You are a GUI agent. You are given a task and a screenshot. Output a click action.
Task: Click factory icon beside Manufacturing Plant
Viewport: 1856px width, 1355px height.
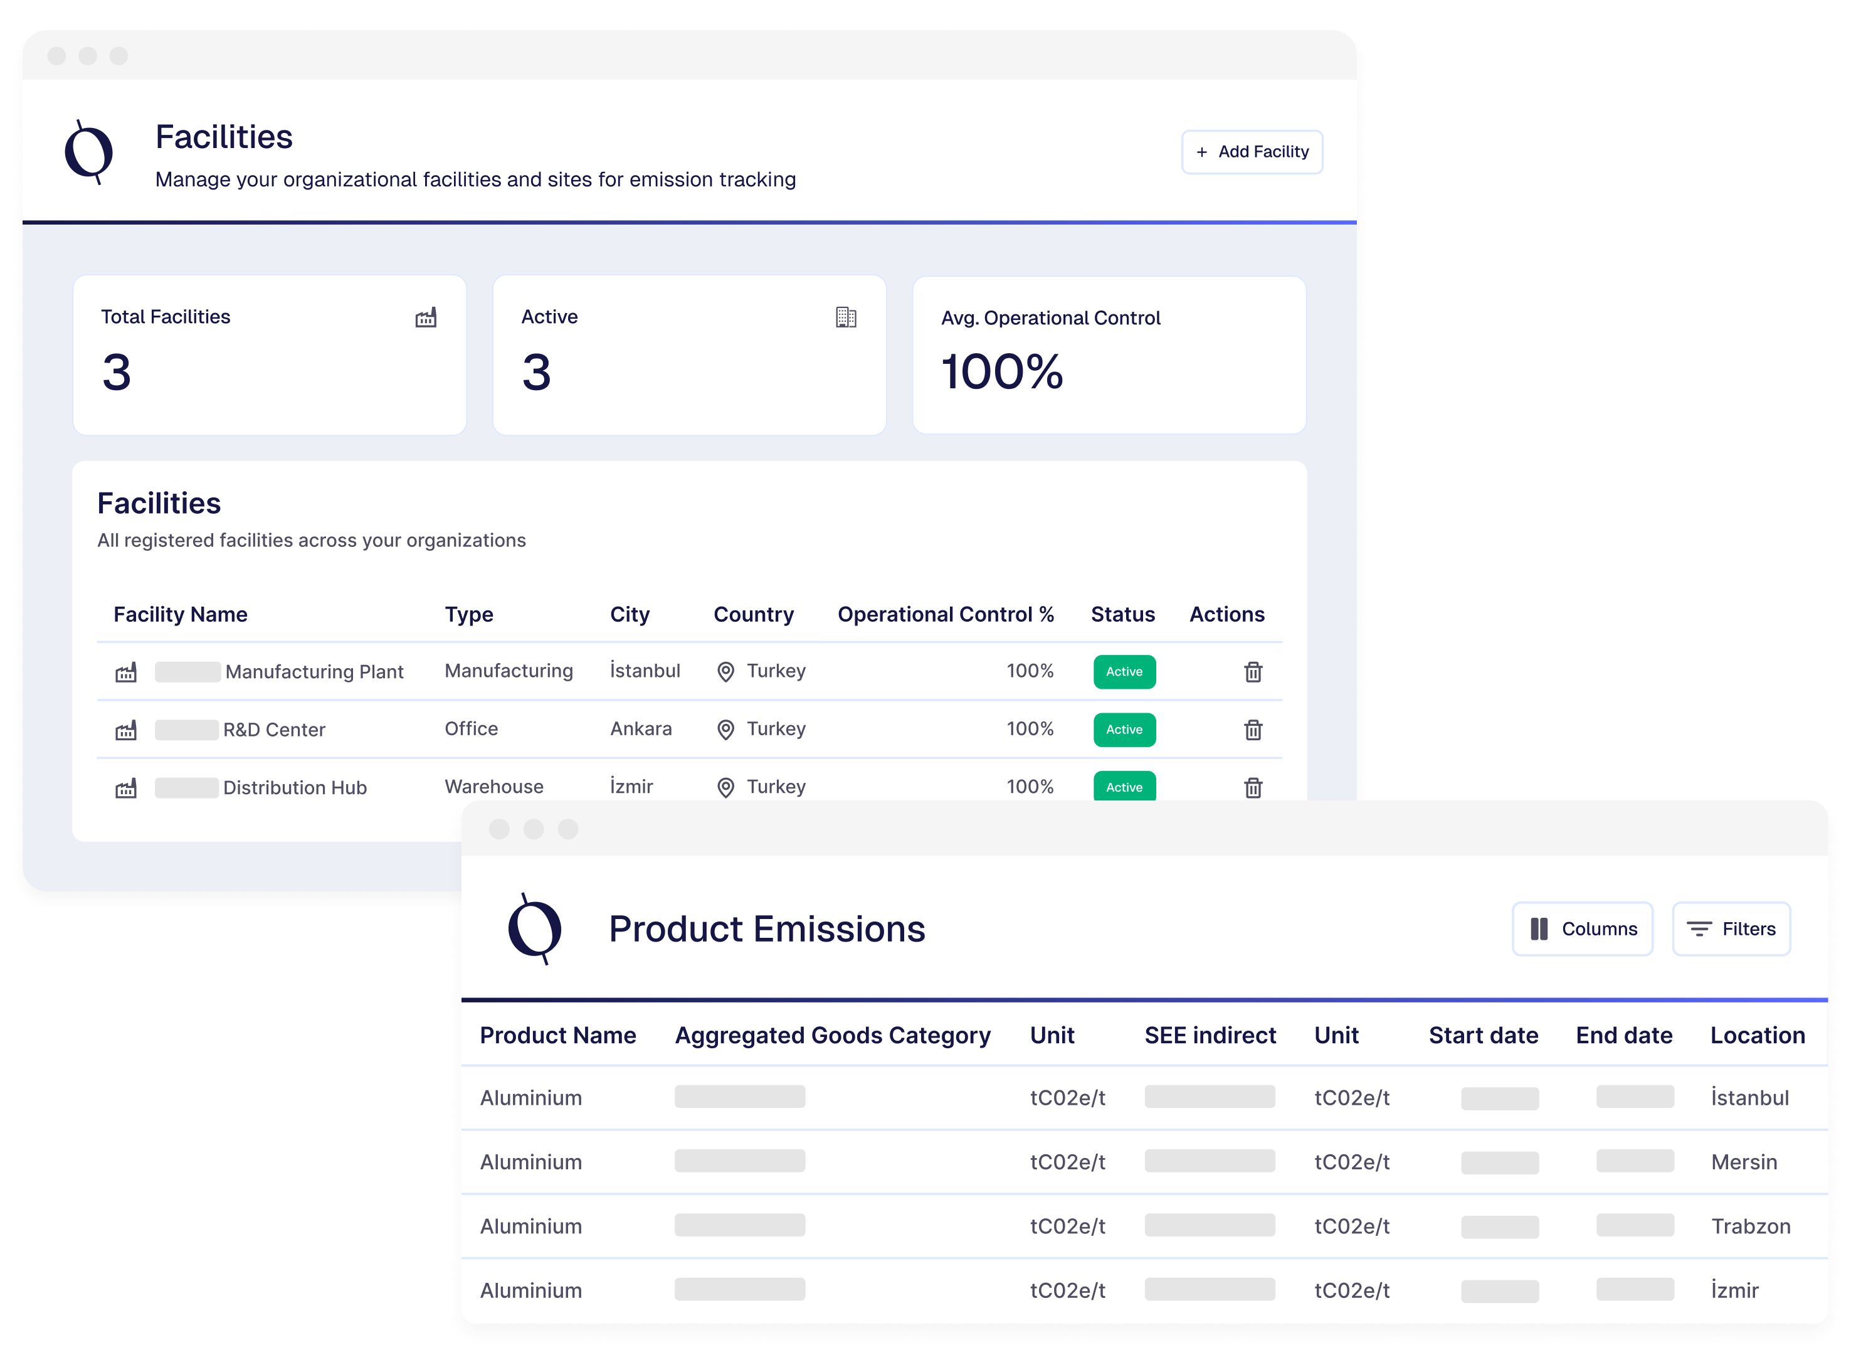point(125,672)
